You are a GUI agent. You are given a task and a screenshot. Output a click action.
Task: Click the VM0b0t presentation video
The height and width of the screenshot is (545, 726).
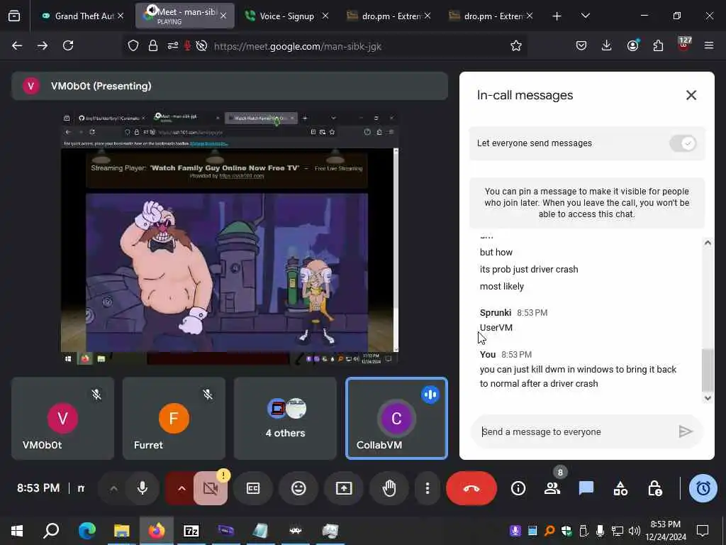(x=230, y=238)
